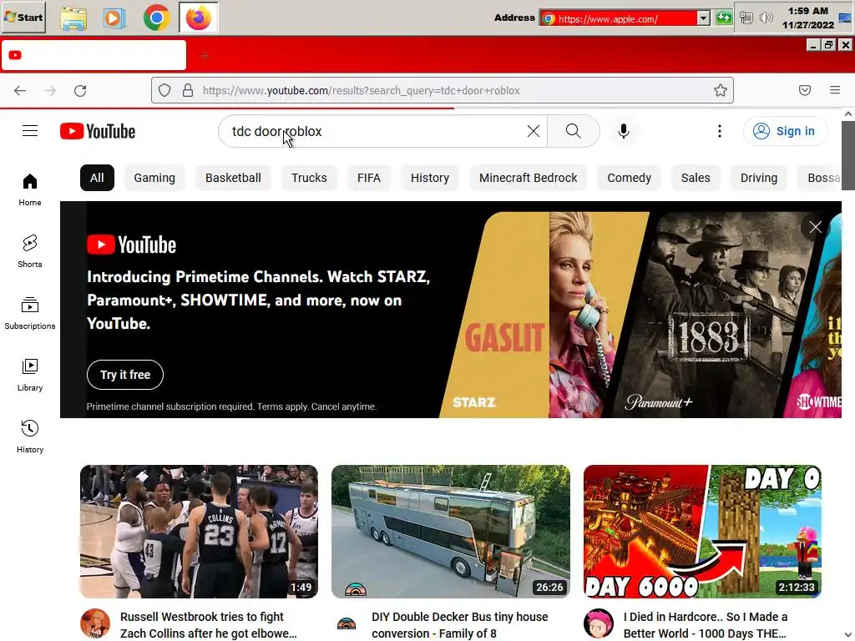This screenshot has height=641, width=855.
Task: Select the Trucks filter chip
Action: click(309, 178)
